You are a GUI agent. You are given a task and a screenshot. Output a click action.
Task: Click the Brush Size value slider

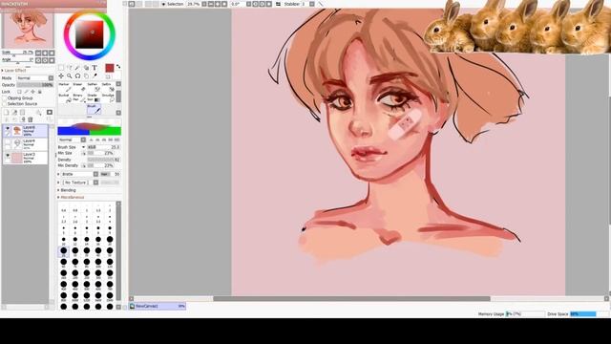tap(104, 147)
